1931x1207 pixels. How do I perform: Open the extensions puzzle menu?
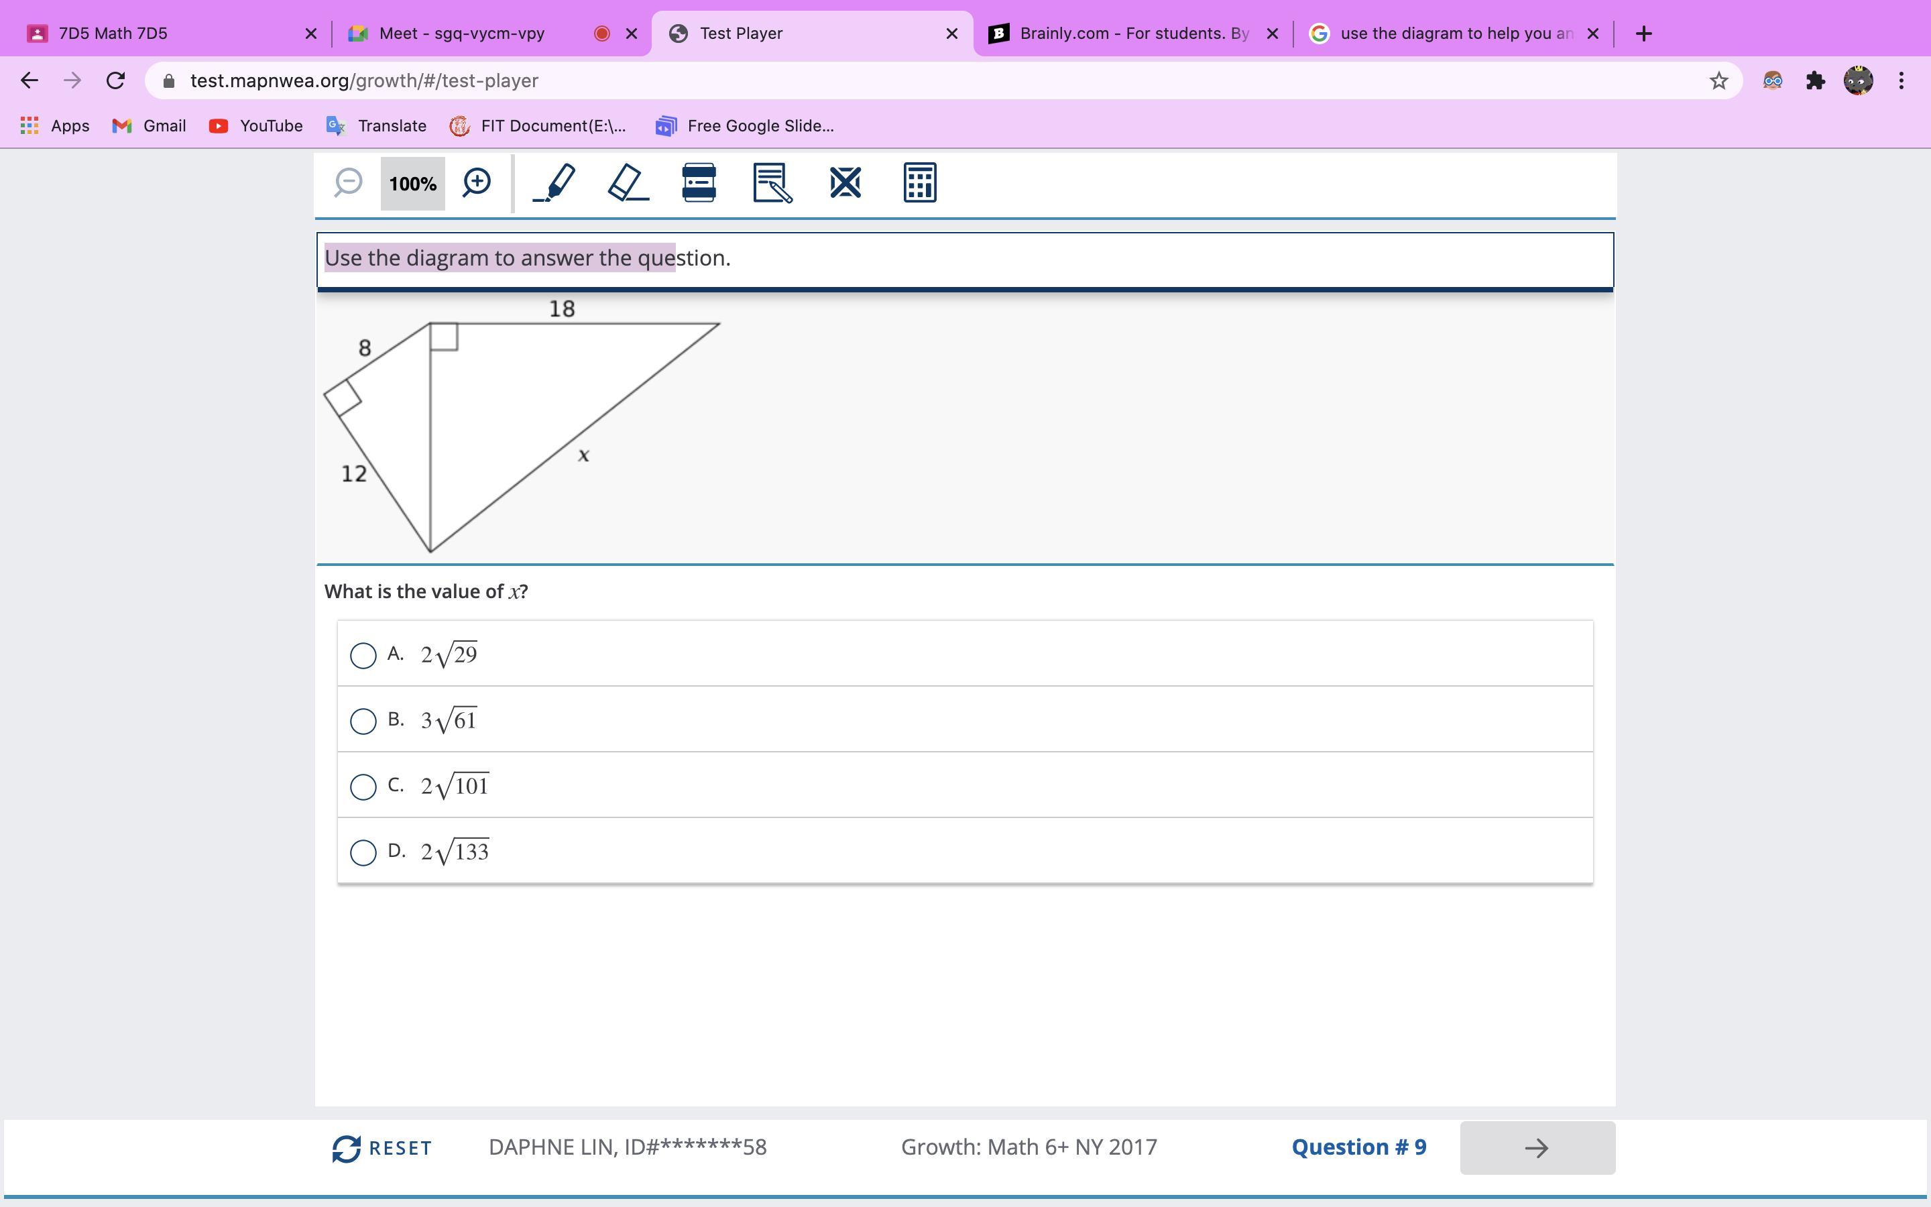pos(1815,80)
